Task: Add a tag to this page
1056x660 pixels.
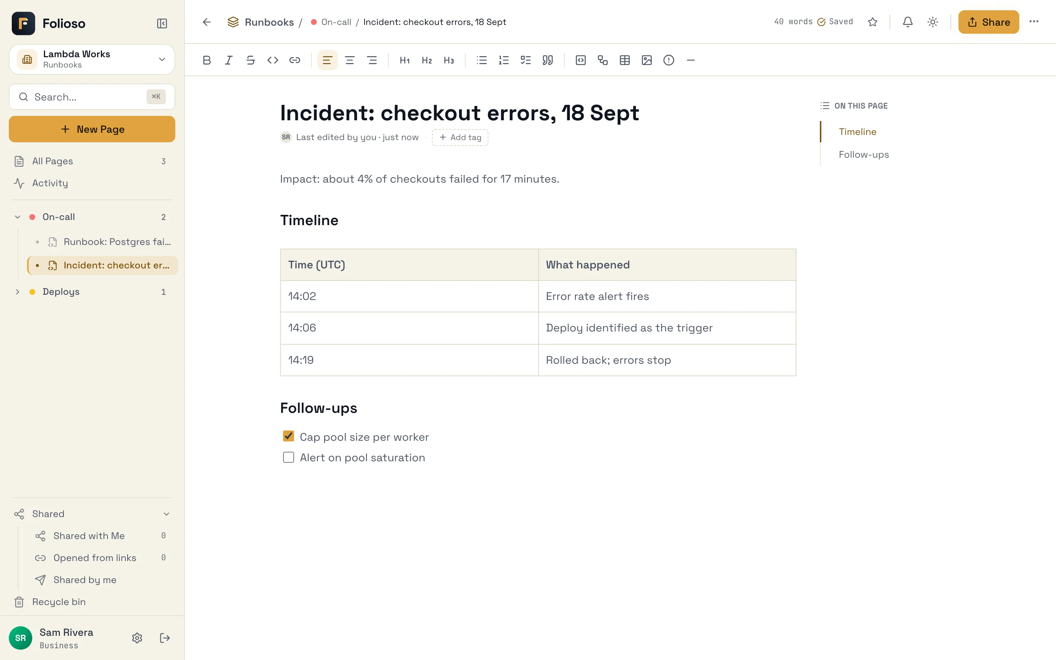Action: [x=460, y=137]
